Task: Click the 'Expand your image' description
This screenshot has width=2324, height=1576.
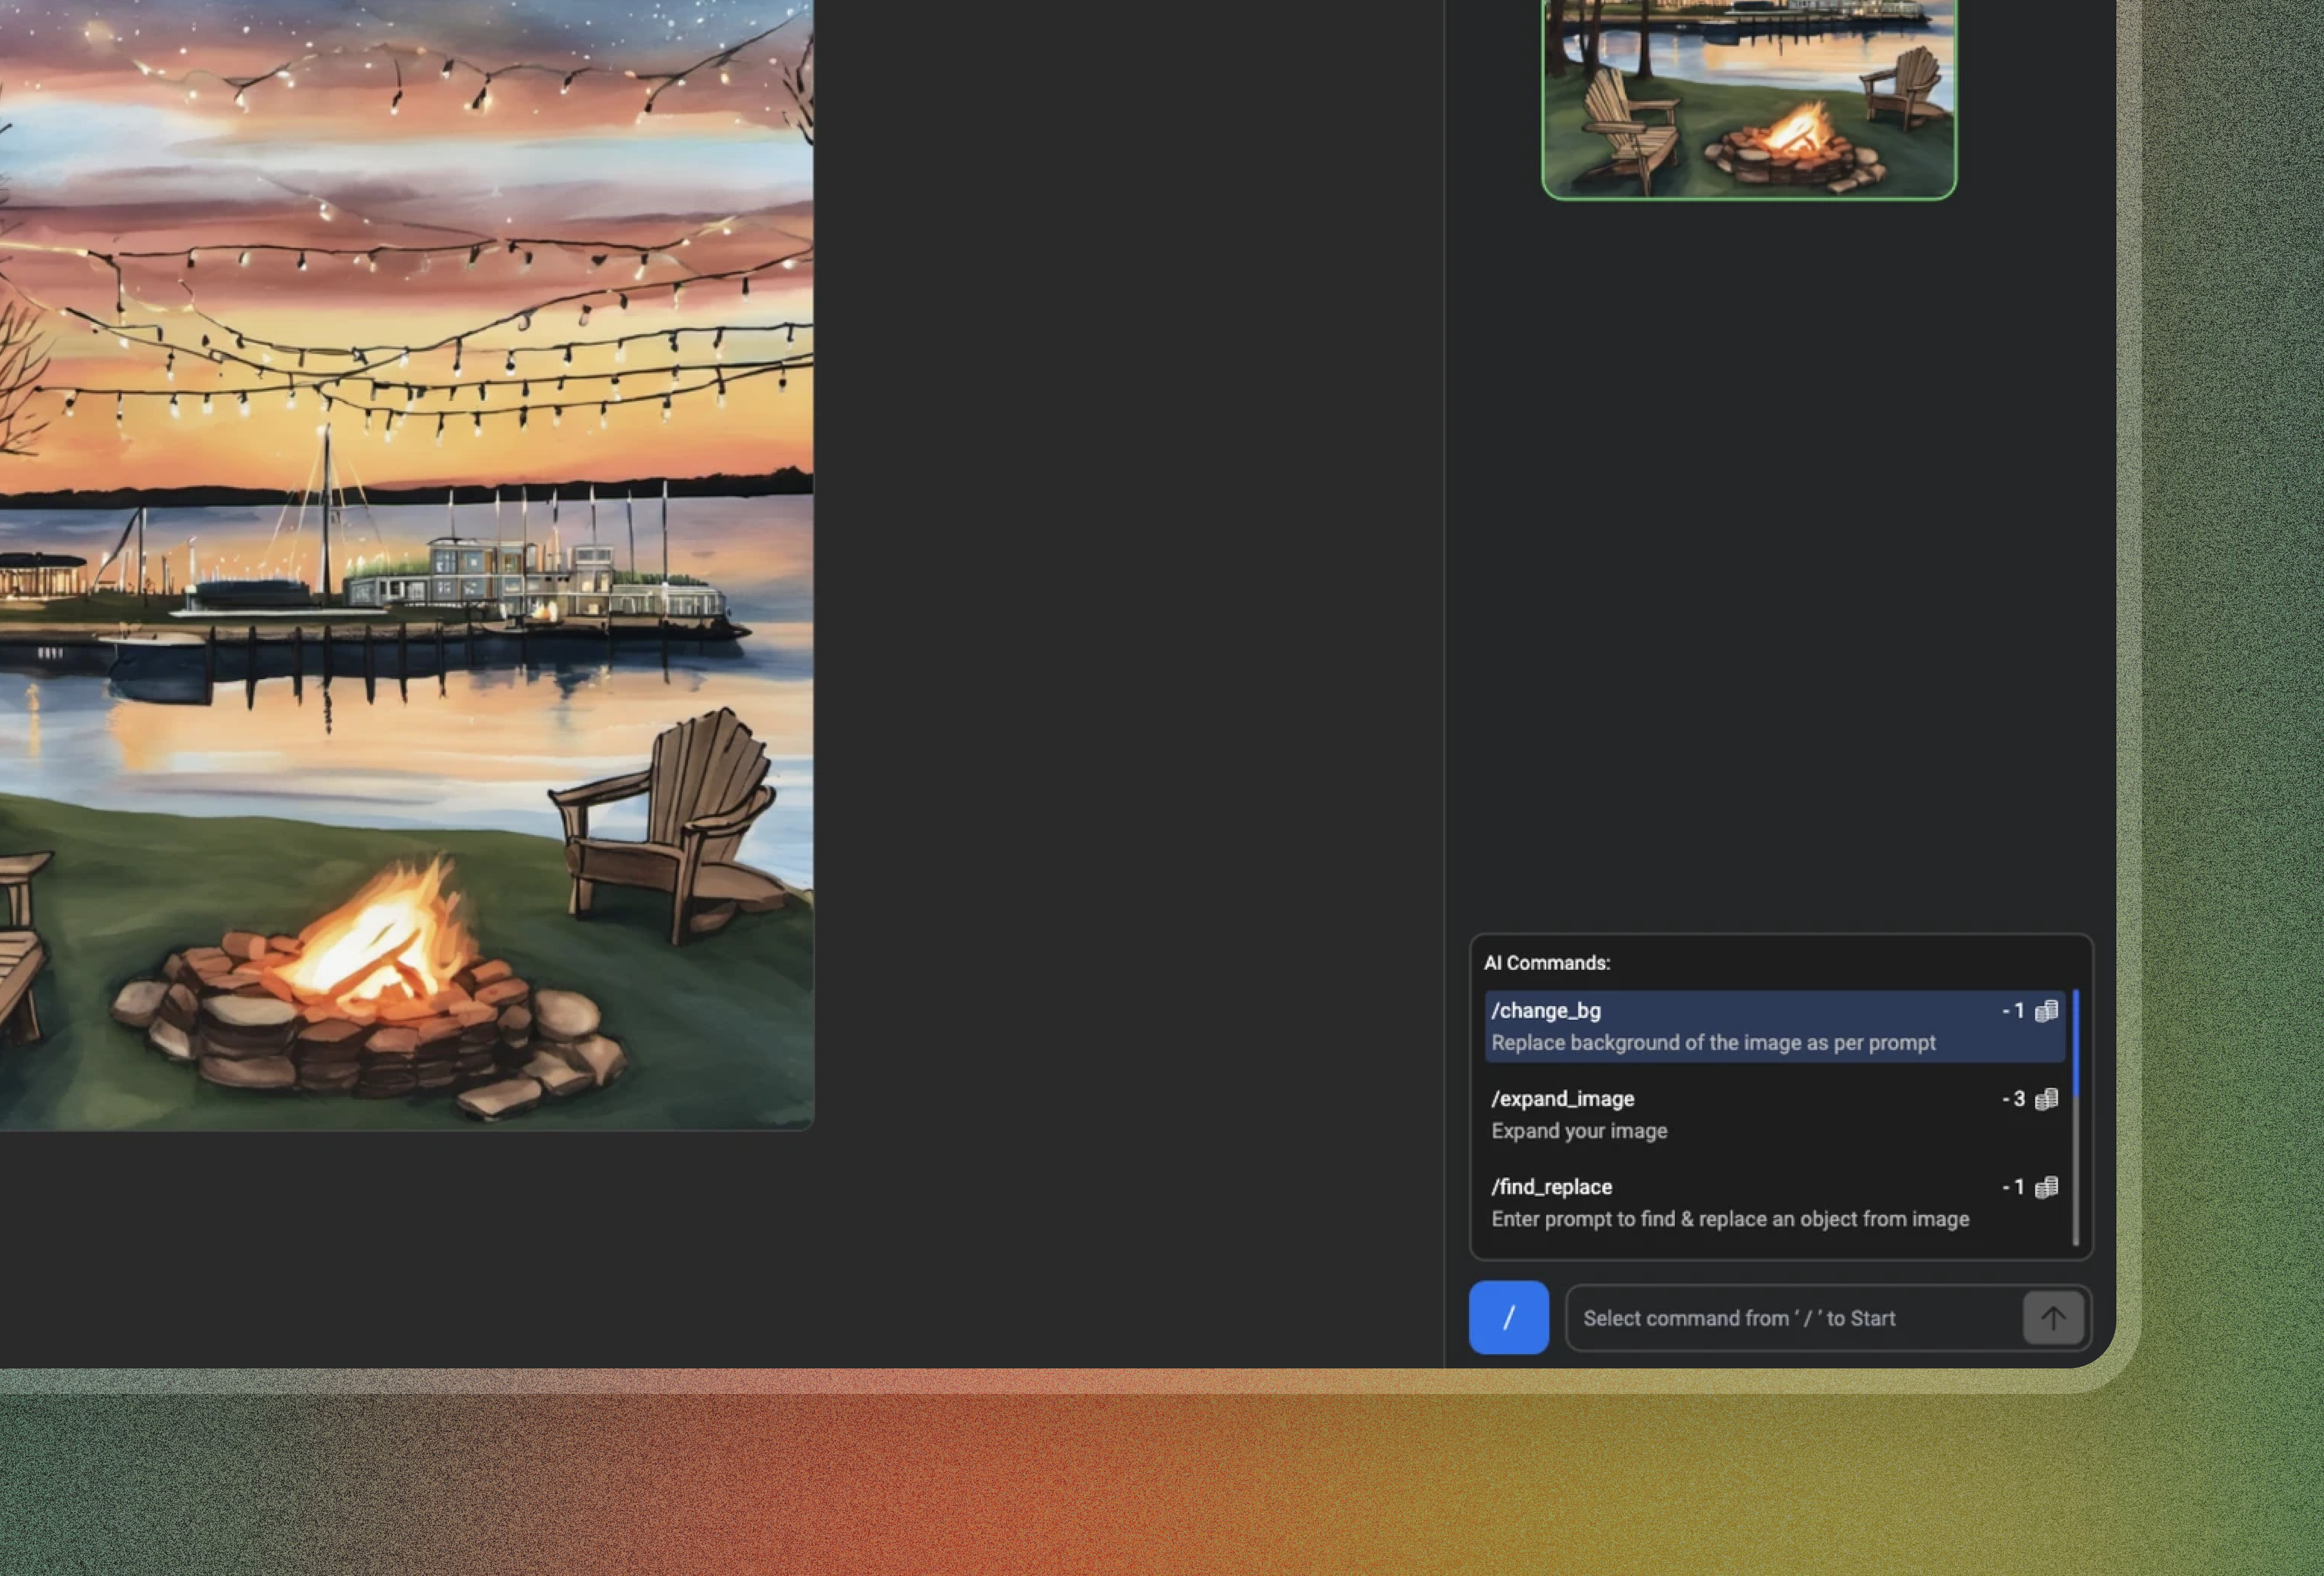Action: (x=1579, y=1131)
